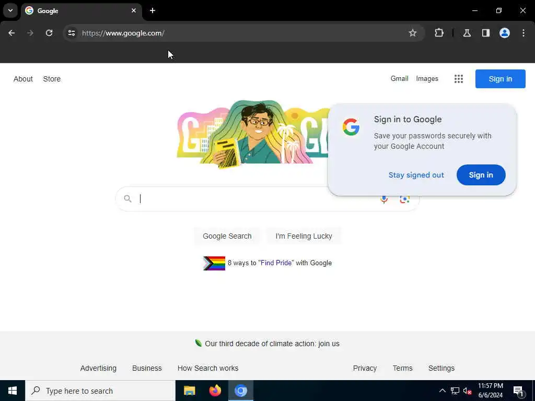Open the Settings footer menu
This screenshot has height=401, width=535.
(x=441, y=368)
